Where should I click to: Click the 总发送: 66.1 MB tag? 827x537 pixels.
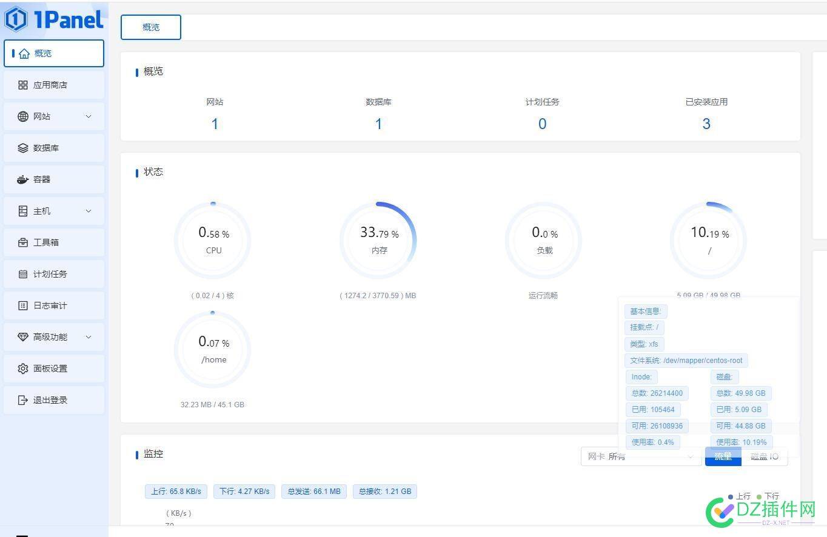point(314,491)
